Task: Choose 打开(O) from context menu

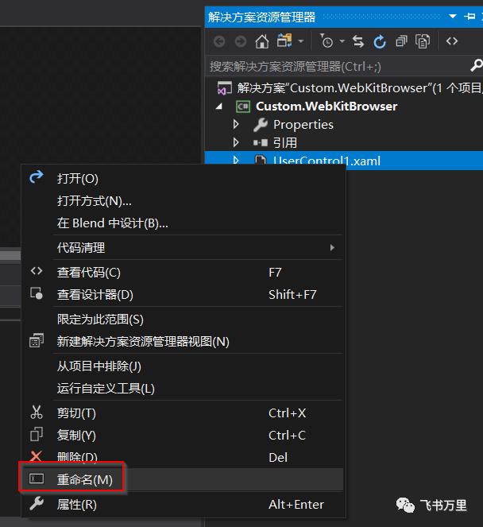Action: [182, 179]
